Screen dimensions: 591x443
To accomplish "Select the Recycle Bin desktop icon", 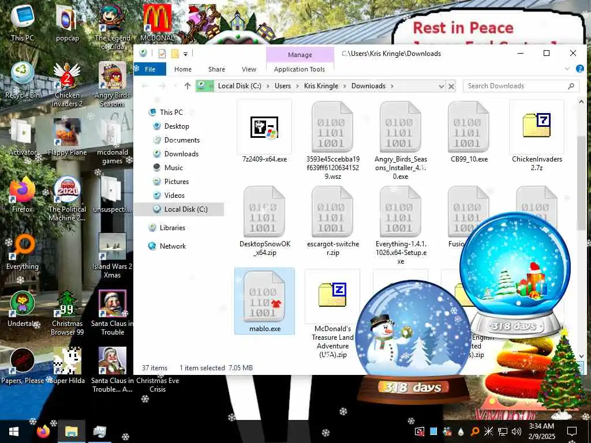I will coord(23,81).
